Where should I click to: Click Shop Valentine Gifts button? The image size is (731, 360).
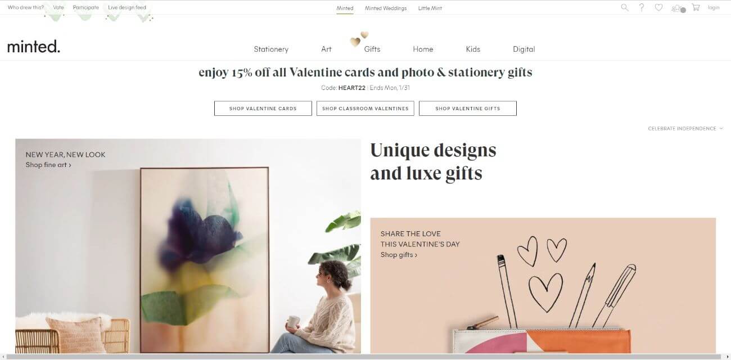pyautogui.click(x=468, y=109)
